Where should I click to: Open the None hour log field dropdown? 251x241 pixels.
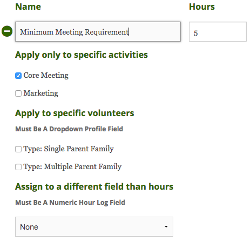(x=94, y=227)
